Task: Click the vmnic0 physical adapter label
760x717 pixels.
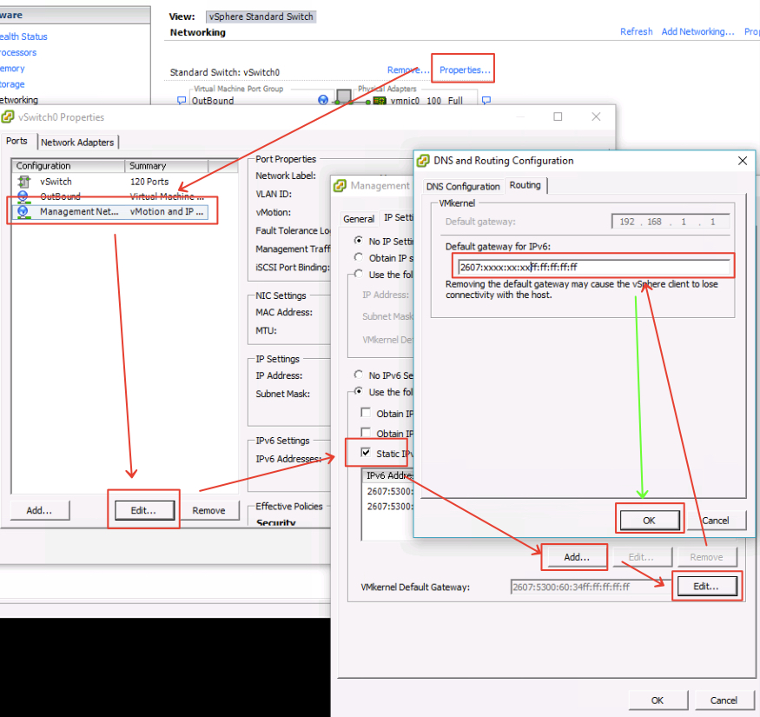Action: click(x=405, y=101)
